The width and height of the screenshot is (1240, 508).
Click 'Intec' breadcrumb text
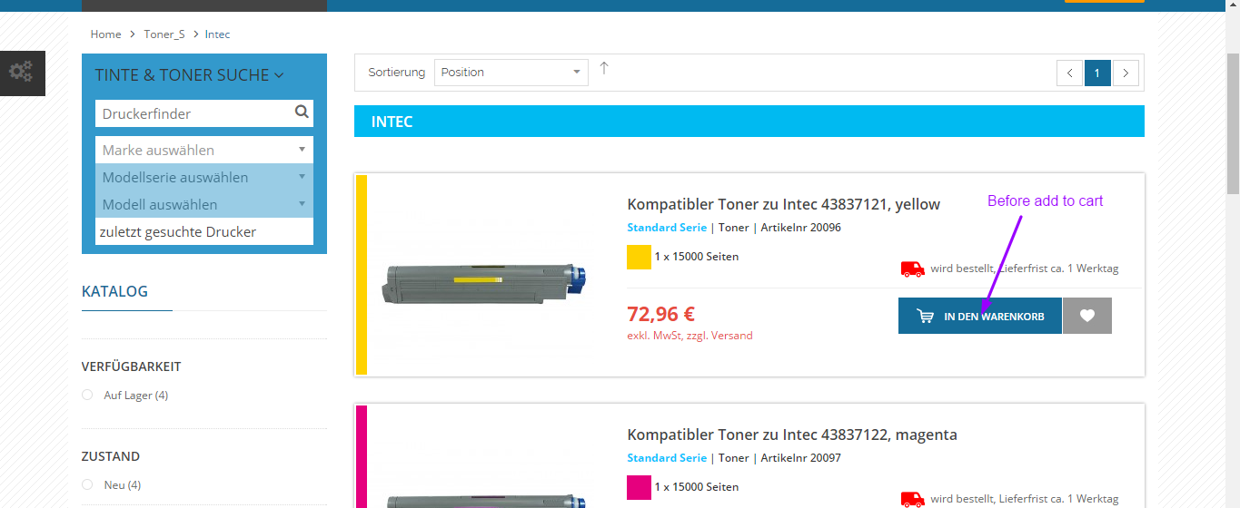click(x=218, y=34)
